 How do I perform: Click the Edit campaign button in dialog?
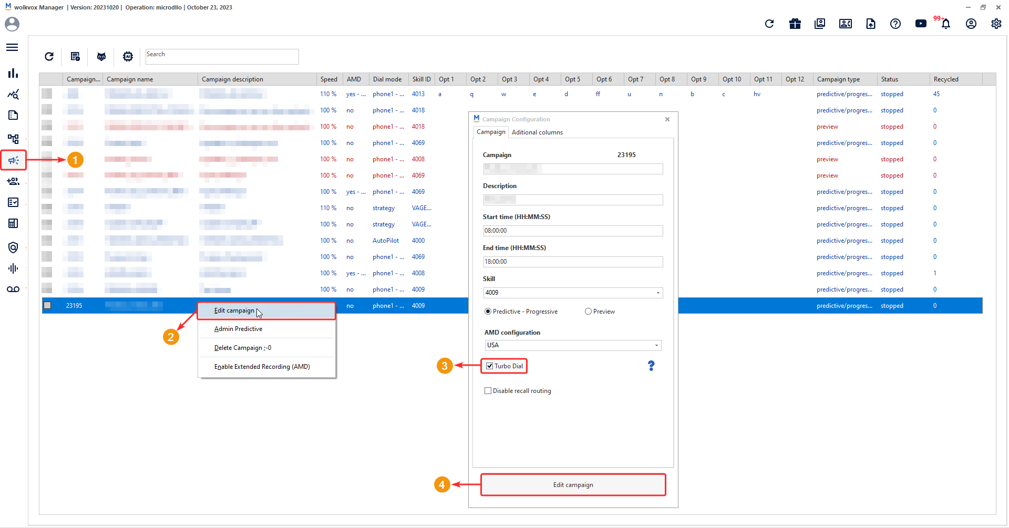click(x=573, y=485)
